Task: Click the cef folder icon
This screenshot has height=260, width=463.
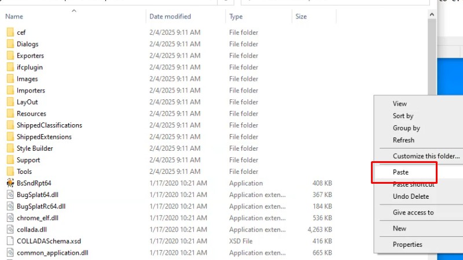Action: click(x=10, y=32)
